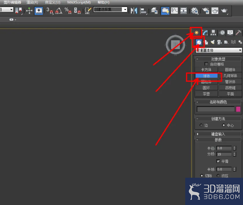This screenshot has width=243, height=205.
Task: Select the Geometry category icon
Action: pyautogui.click(x=199, y=42)
